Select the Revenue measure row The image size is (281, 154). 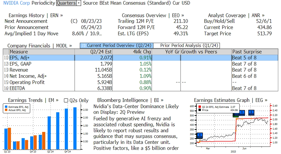click(140, 70)
